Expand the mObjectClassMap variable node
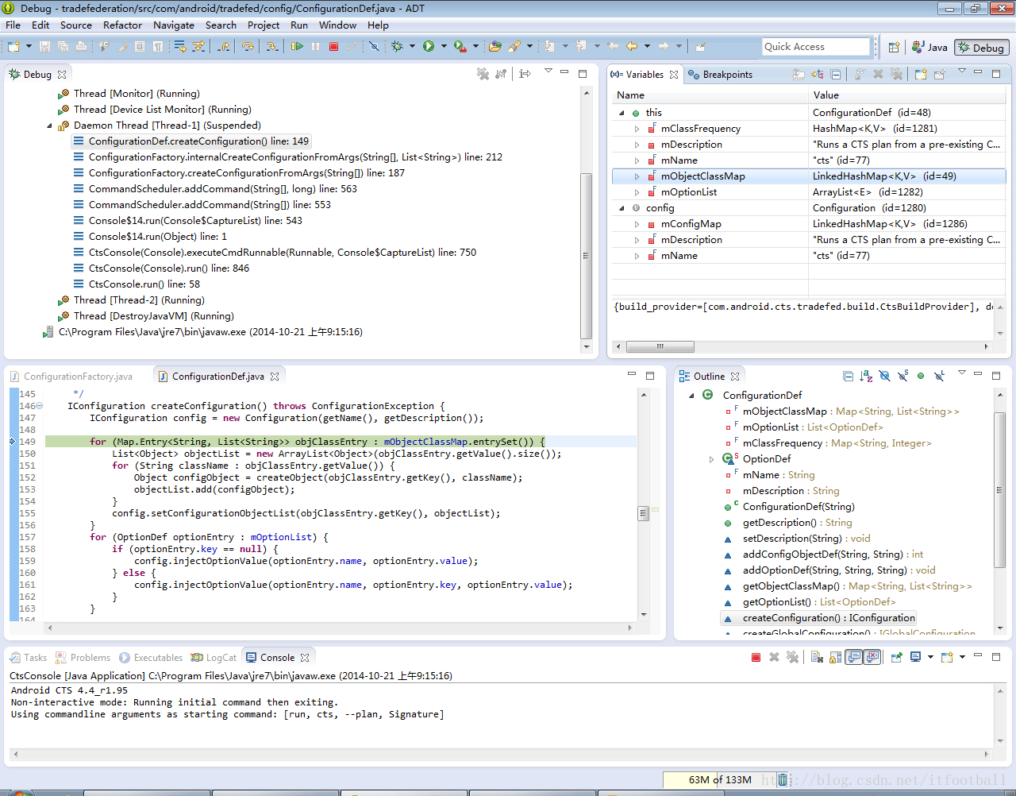 click(637, 176)
